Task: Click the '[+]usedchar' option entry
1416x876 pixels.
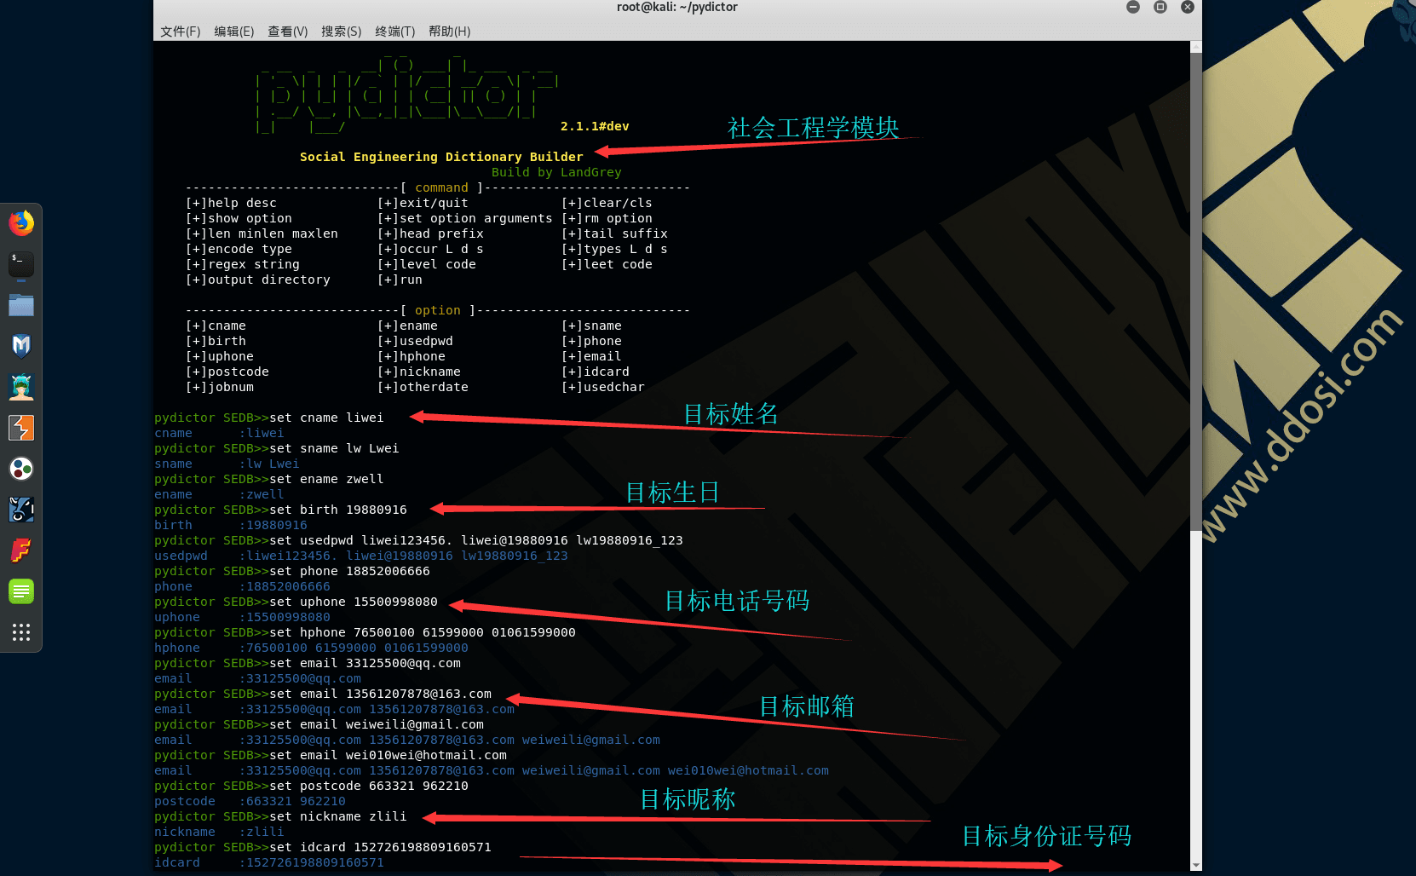Action: click(603, 387)
